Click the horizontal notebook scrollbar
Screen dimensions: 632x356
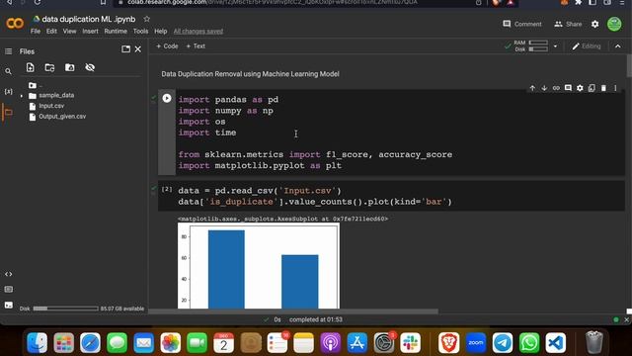[294, 311]
